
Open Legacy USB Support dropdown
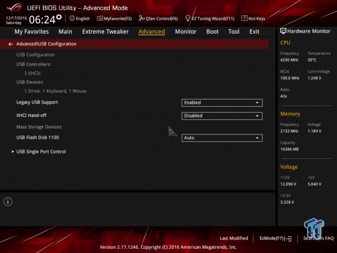coord(222,103)
